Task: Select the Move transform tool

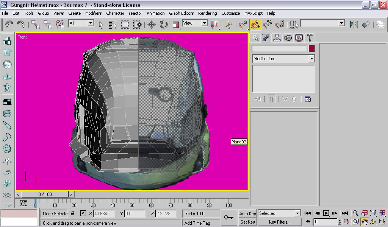Action: pyautogui.click(x=151, y=25)
